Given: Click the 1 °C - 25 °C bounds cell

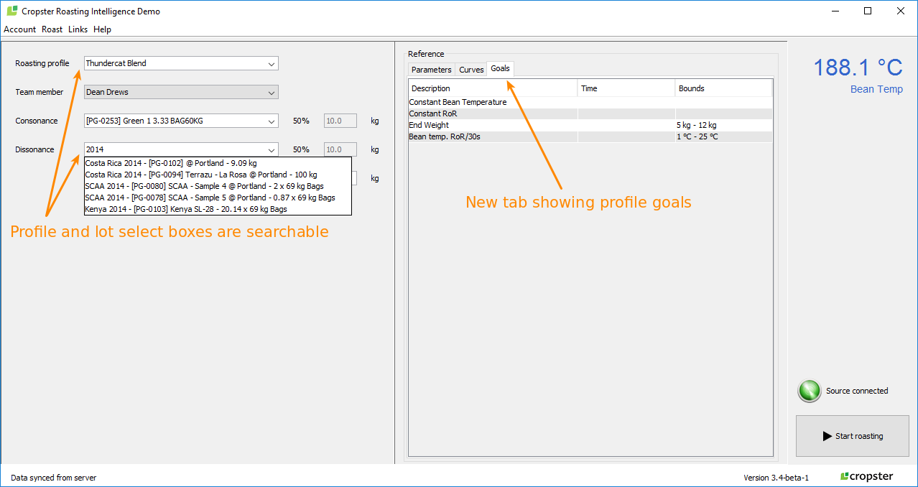Looking at the screenshot, I should pyautogui.click(x=723, y=136).
